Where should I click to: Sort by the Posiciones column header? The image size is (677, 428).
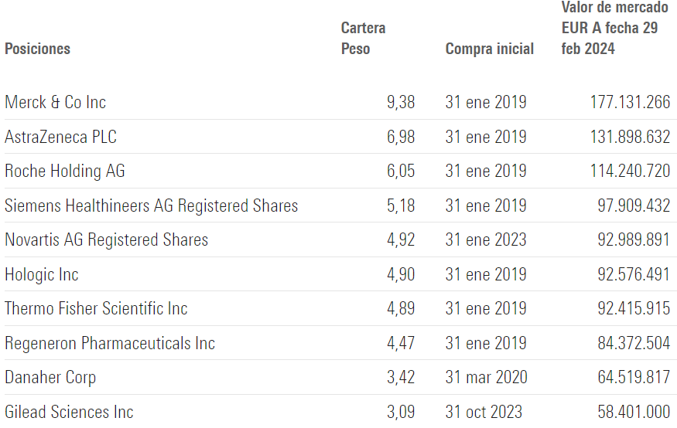pyautogui.click(x=37, y=49)
